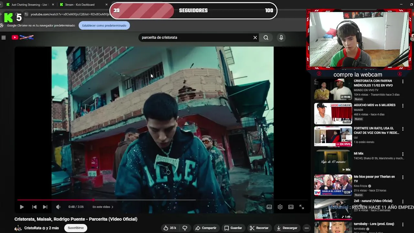Screen dimensions: 414x233
Task: Subscribe with Suscribirse button
Action: coord(76,228)
